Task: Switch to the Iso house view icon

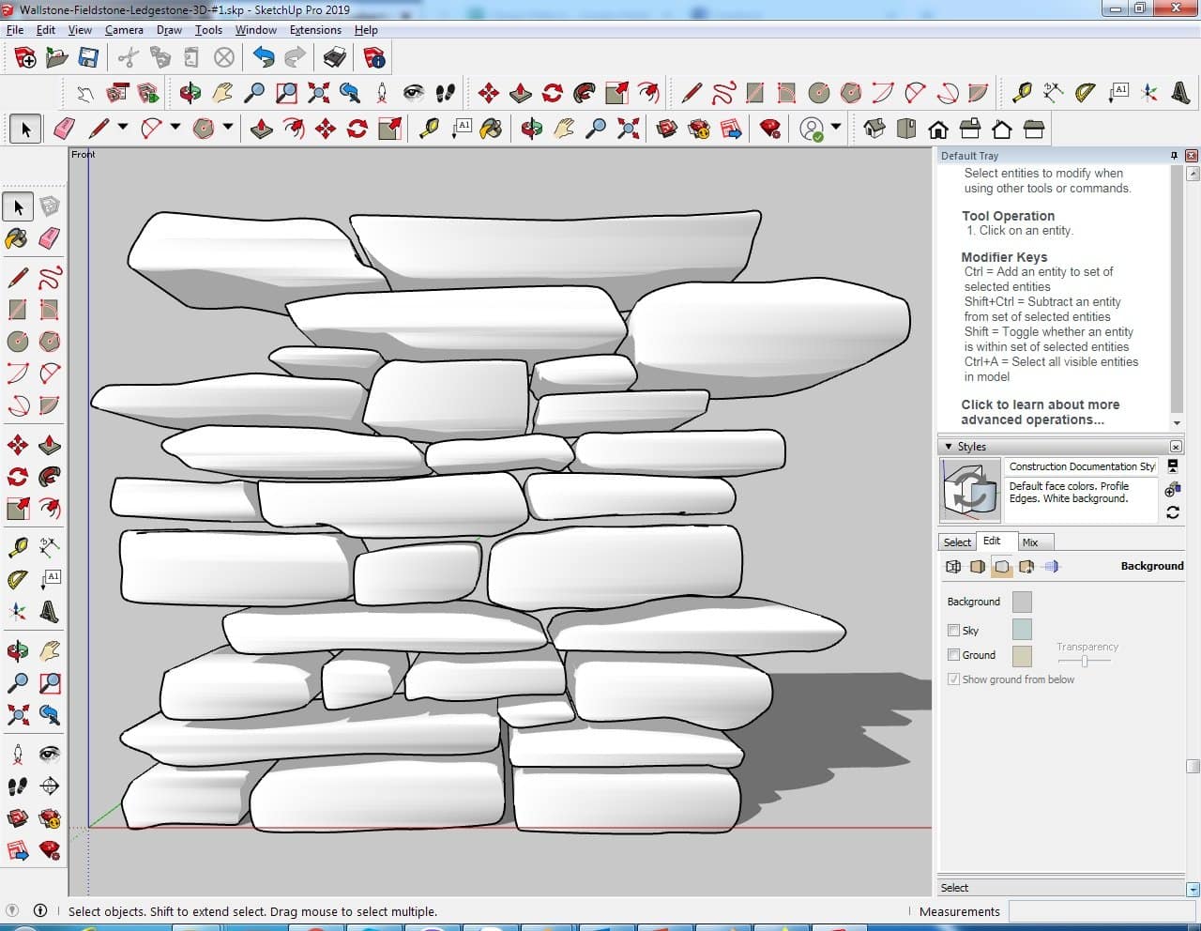Action: (874, 129)
